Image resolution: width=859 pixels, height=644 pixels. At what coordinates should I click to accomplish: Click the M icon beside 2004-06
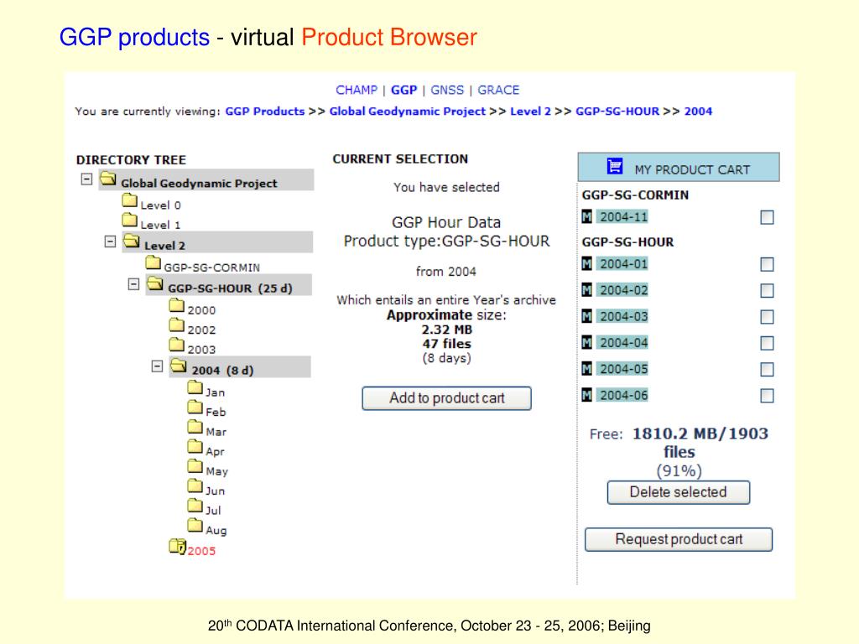586,396
